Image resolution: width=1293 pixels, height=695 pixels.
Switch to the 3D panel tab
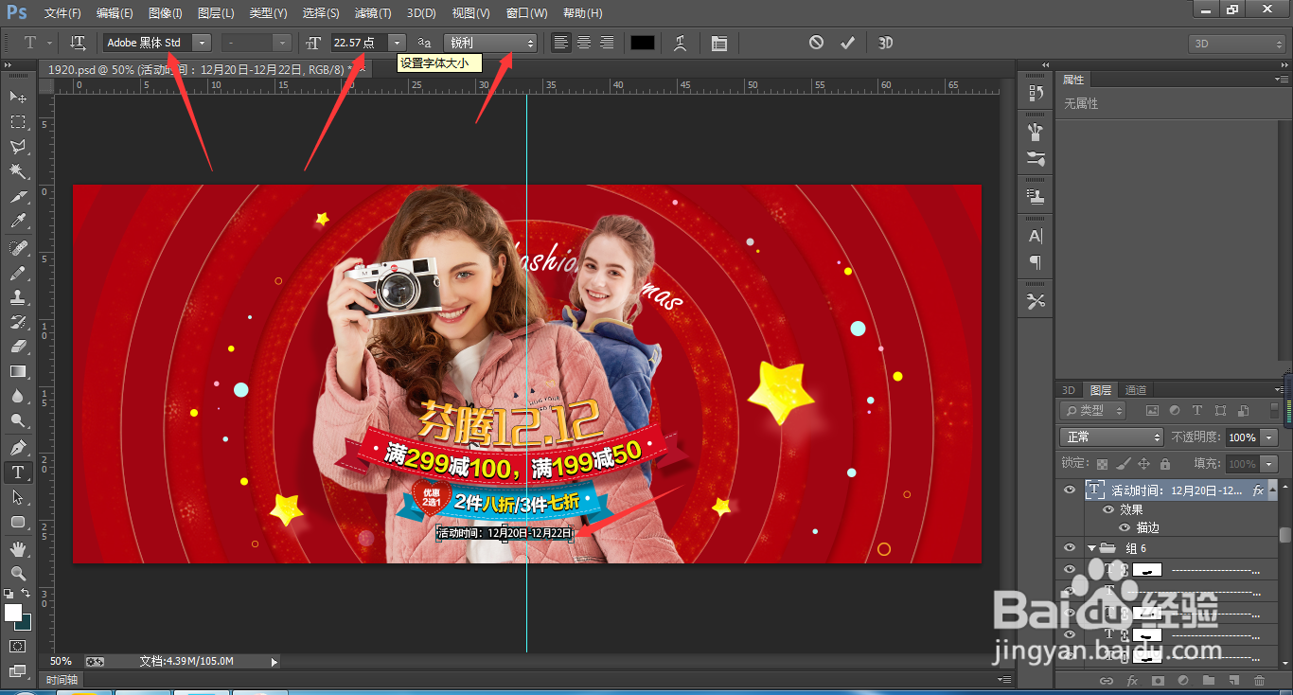coord(1069,390)
